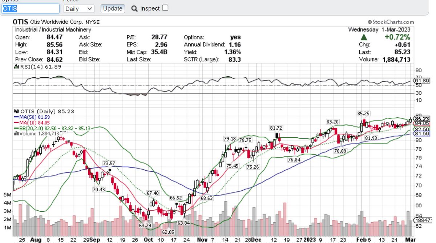Click the SCTR (Large) value 83.3
Viewport: 436px width, 243px height.
click(235, 59)
